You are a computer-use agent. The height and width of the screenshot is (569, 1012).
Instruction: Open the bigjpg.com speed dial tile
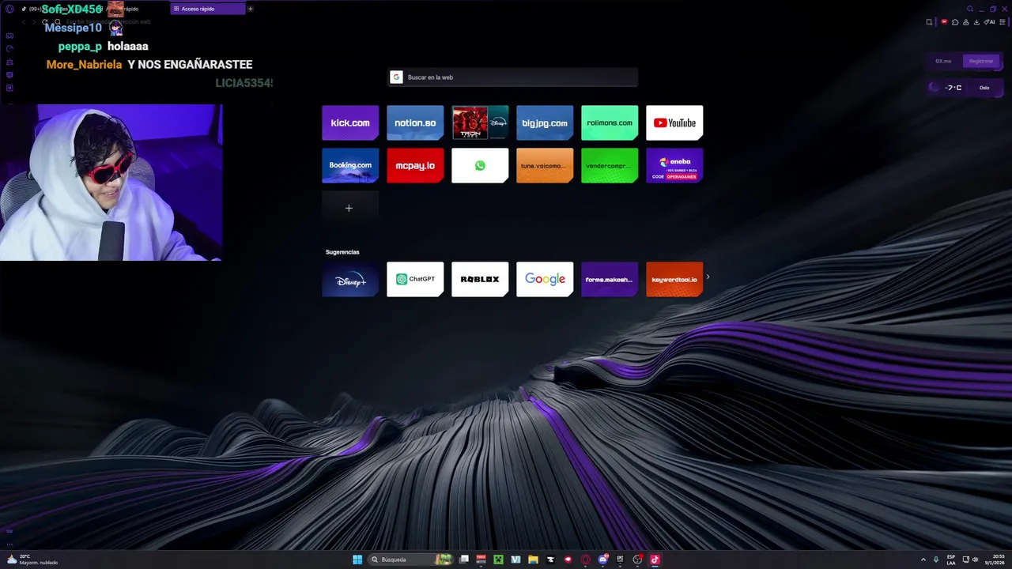coord(545,122)
